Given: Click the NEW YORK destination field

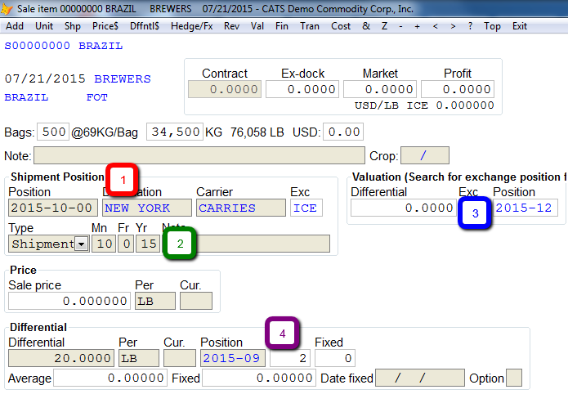Looking at the screenshot, I should click(x=147, y=208).
